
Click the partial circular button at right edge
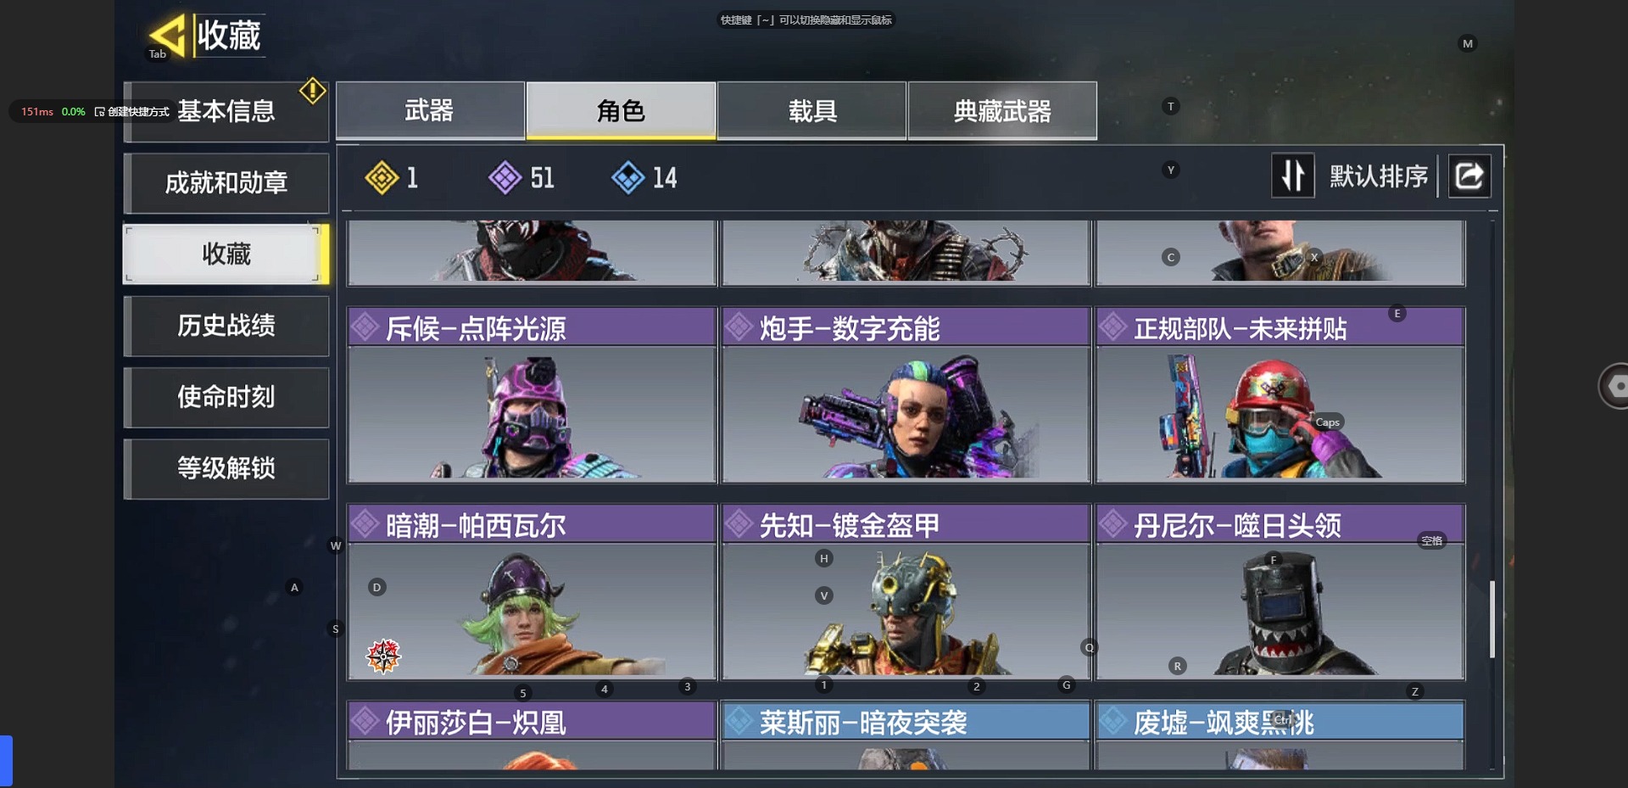point(1613,386)
